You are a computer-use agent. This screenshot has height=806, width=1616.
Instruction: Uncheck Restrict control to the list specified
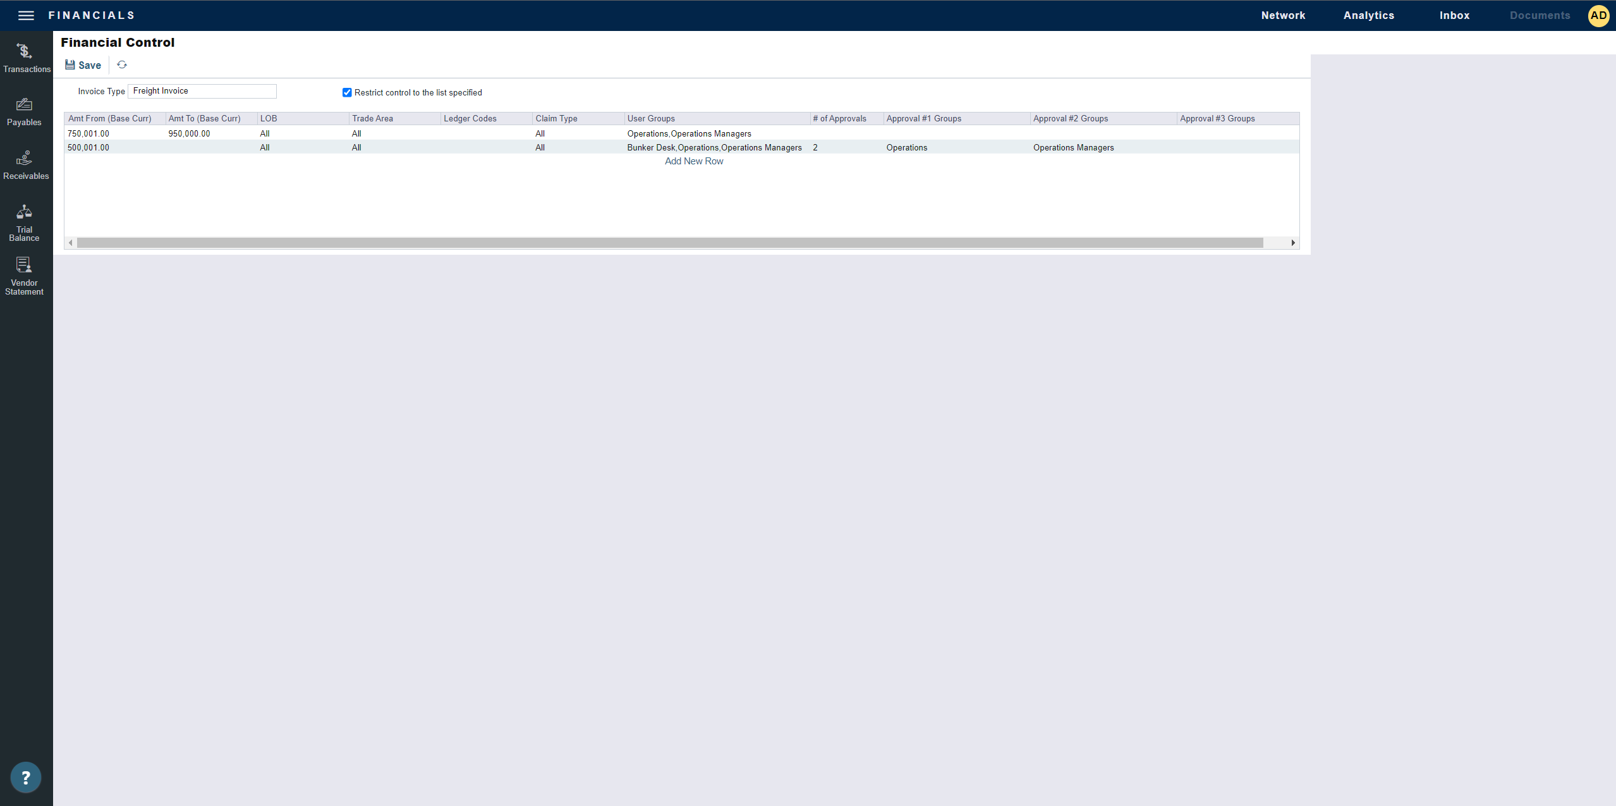tap(346, 92)
